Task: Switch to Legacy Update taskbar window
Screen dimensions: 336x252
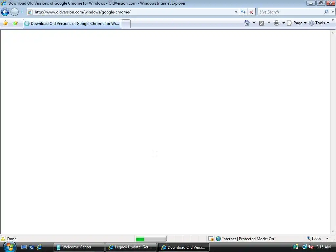Action: 131,247
